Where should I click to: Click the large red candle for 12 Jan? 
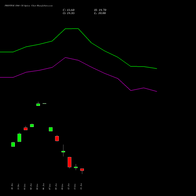click(69, 162)
